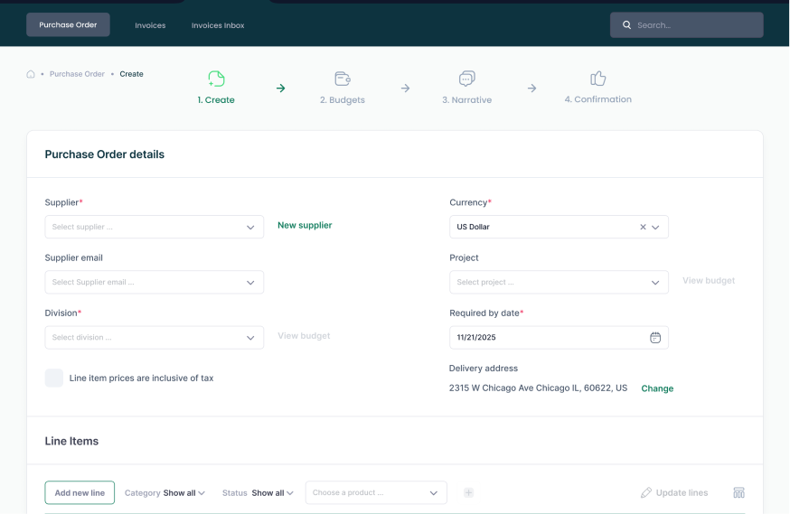Click the delivery address text 2315 W Chicago Ave
790x514 pixels.
point(538,388)
